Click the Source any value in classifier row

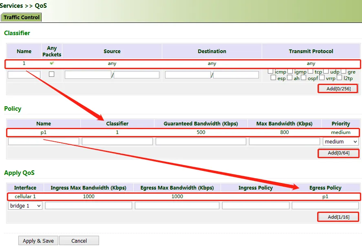pos(112,63)
